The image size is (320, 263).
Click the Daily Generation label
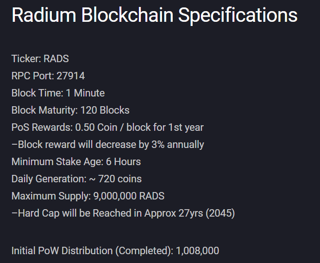[49, 179]
